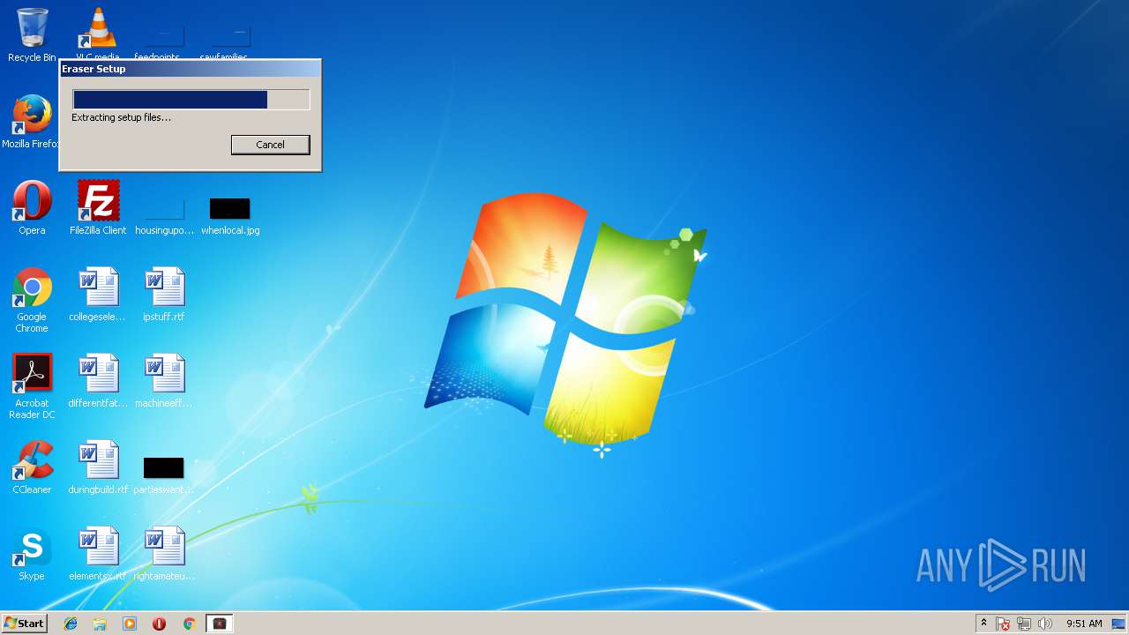
Task: Select the duringbuild.rtf document
Action: point(98,467)
